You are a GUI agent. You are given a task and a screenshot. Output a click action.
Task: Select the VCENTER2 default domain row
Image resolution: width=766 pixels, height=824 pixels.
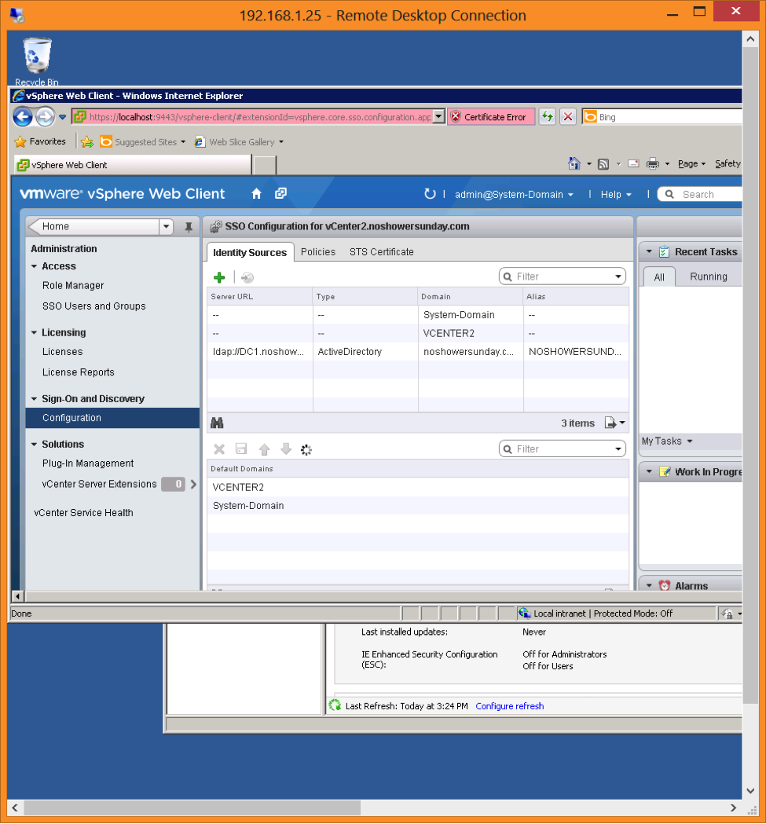click(418, 487)
